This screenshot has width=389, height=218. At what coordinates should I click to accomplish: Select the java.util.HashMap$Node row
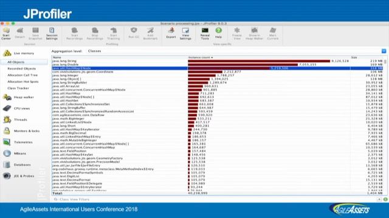(218, 68)
